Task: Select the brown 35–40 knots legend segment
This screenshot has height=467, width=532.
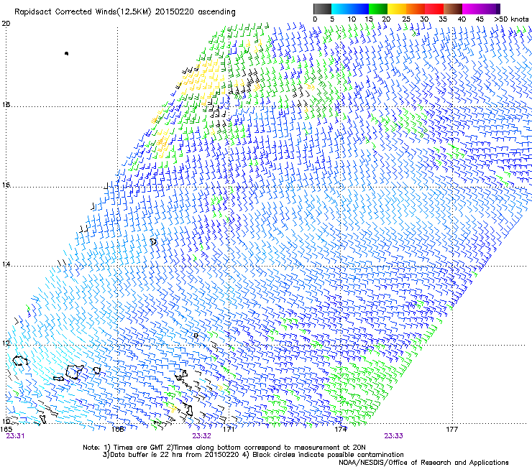Action: tap(453, 9)
